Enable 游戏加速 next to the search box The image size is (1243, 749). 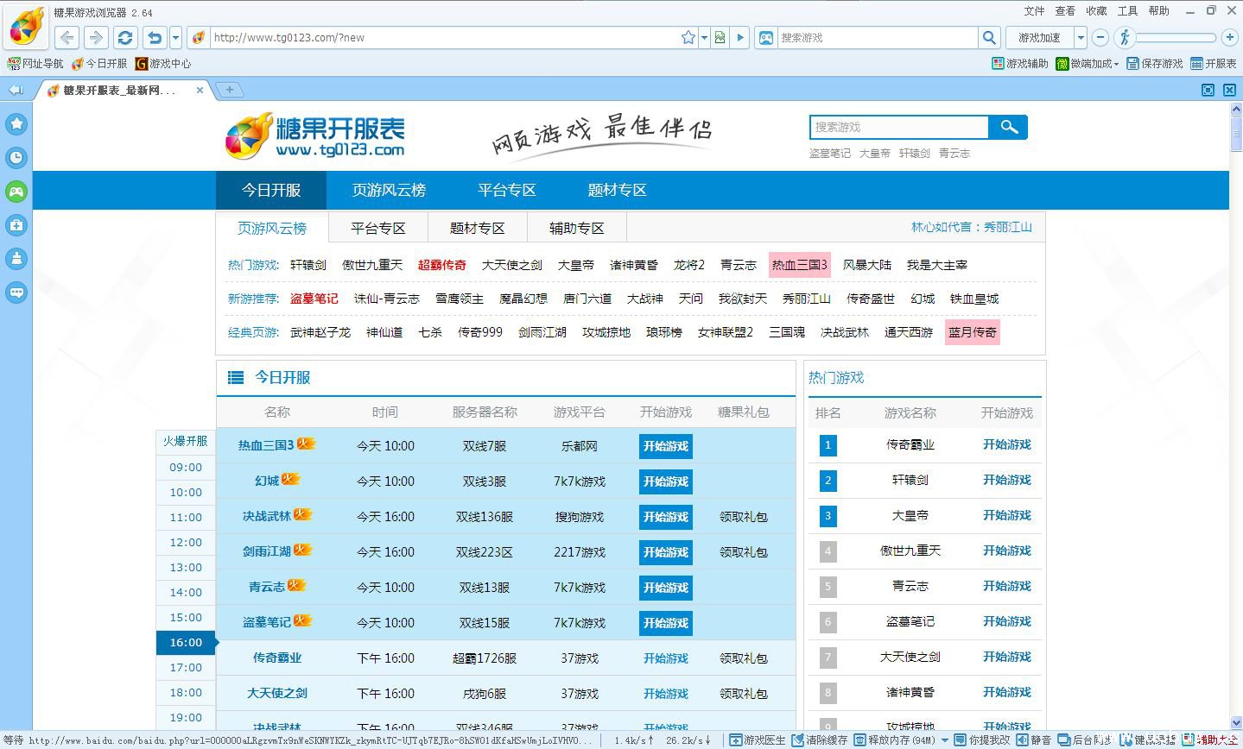coord(1038,37)
